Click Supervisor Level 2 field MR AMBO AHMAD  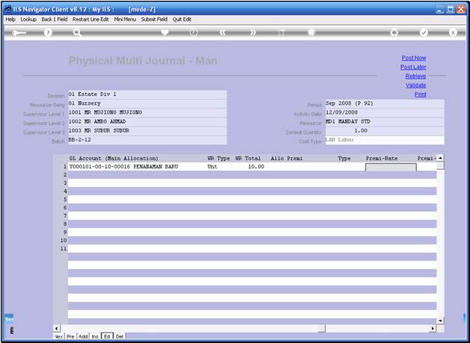click(x=147, y=122)
